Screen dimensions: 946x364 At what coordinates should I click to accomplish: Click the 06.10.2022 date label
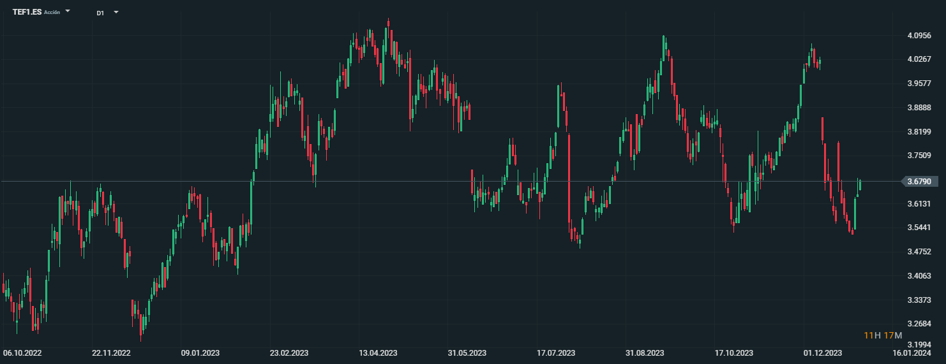pyautogui.click(x=22, y=353)
